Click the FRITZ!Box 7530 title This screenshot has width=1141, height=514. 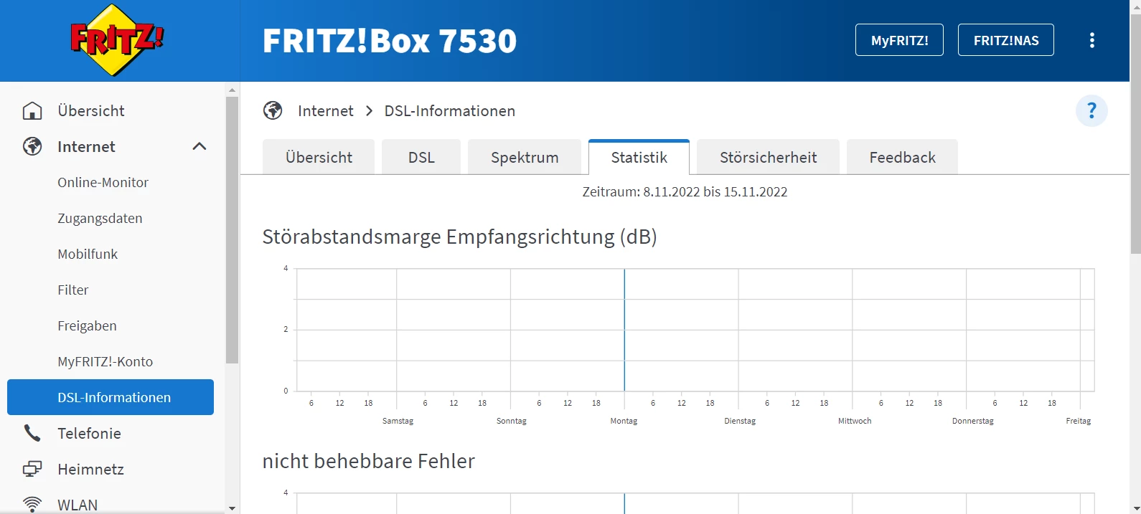[x=390, y=41]
